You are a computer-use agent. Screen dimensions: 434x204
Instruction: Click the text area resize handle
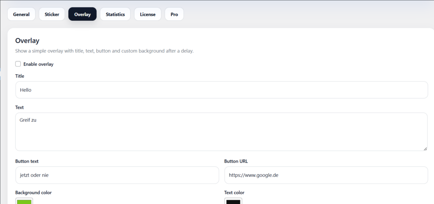[x=425, y=148]
